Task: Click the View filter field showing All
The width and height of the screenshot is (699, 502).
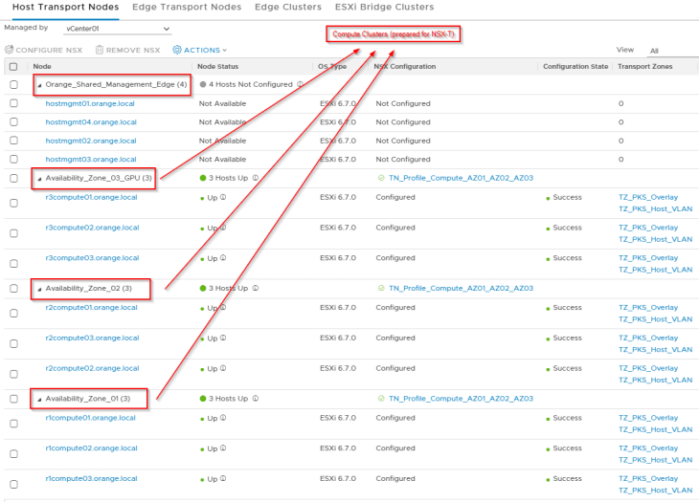Action: point(672,51)
